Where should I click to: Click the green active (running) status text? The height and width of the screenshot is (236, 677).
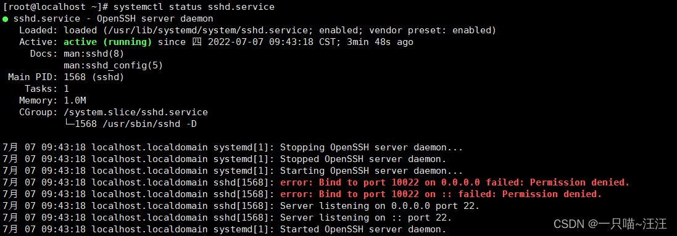(108, 43)
